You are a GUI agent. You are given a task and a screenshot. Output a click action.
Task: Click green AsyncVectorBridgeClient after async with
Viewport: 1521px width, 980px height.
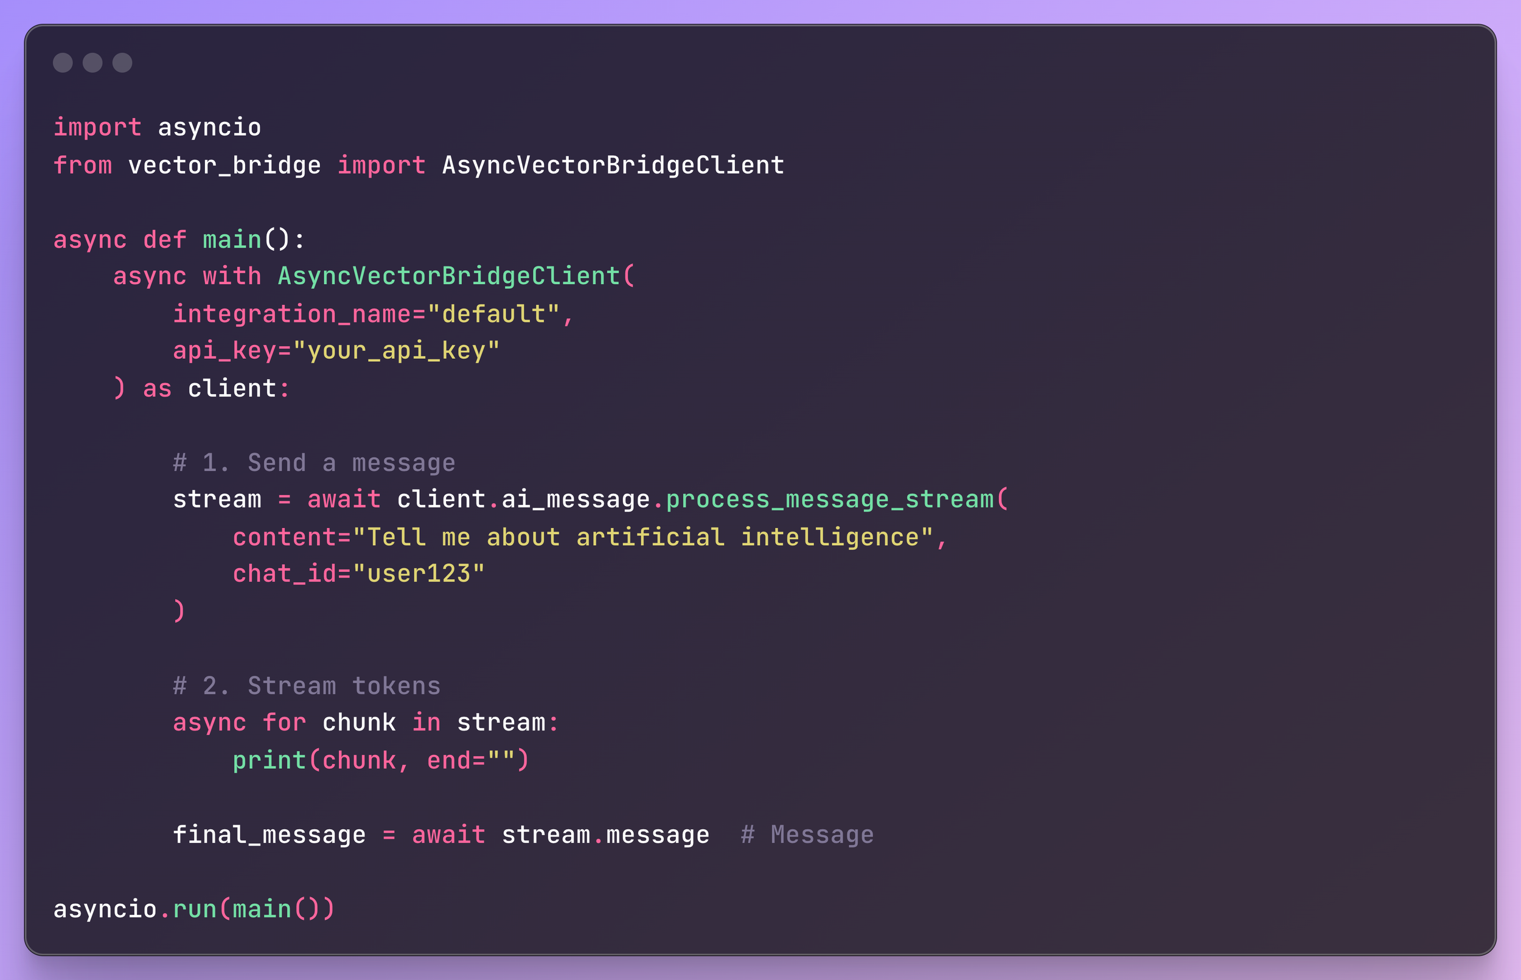(448, 276)
